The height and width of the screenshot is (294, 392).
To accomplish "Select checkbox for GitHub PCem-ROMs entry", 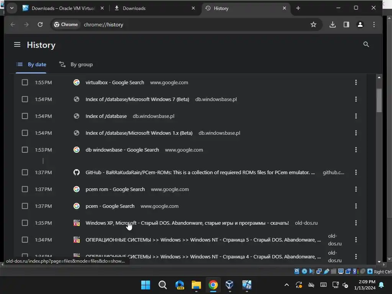I will pyautogui.click(x=25, y=172).
